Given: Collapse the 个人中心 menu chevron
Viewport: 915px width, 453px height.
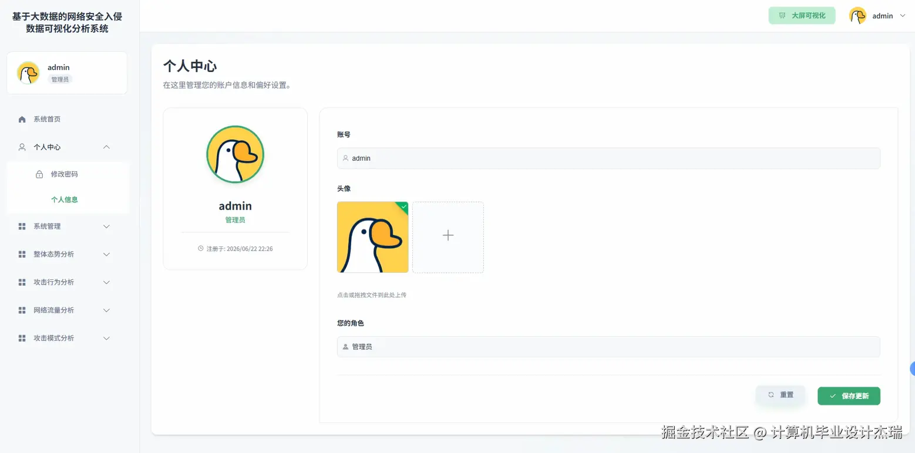Looking at the screenshot, I should pyautogui.click(x=106, y=147).
